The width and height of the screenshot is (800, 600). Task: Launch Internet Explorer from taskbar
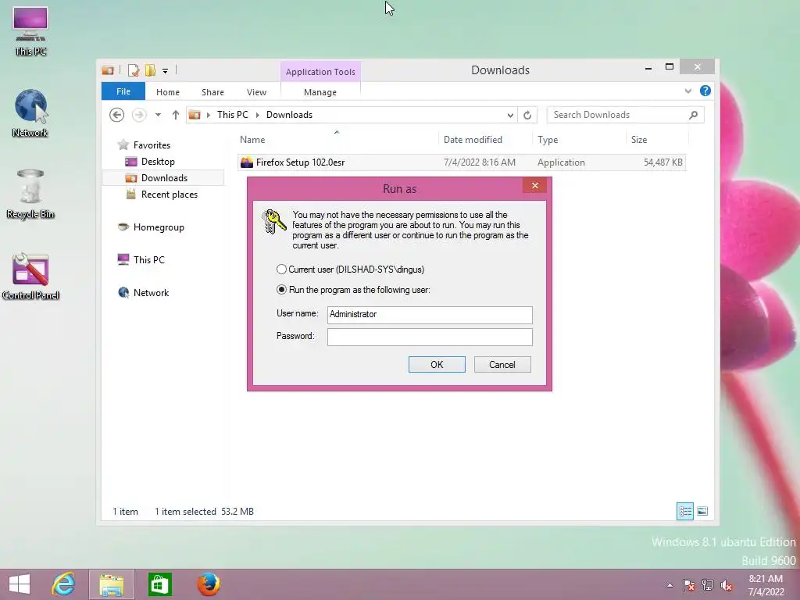(x=63, y=584)
